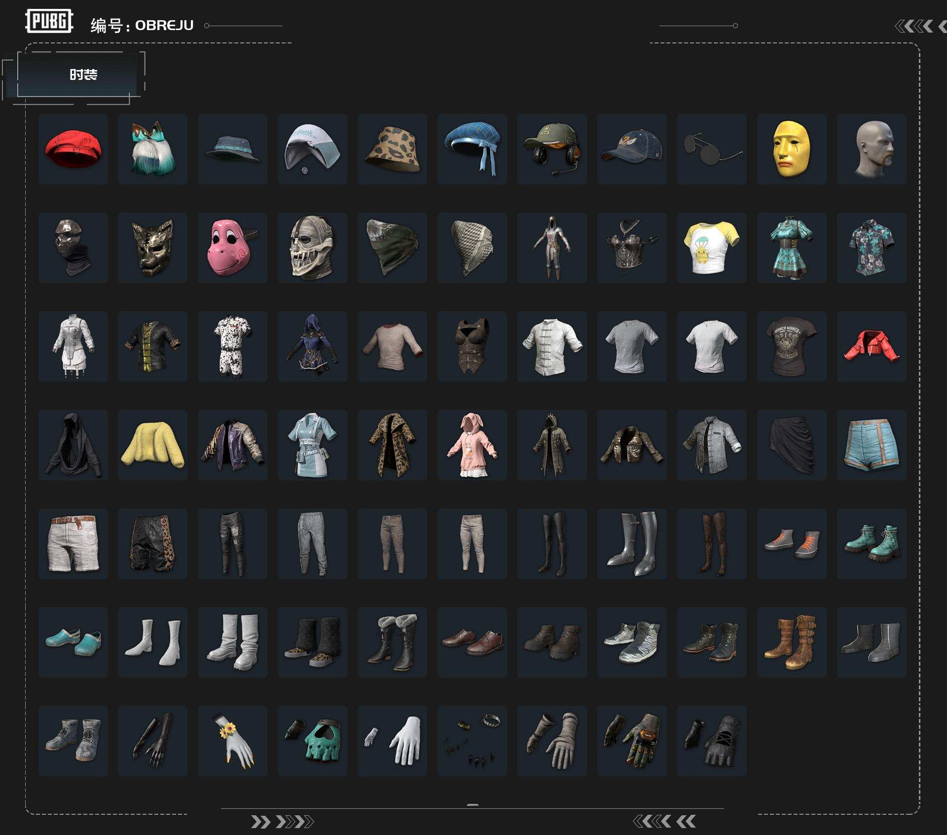Choose the bronze wolf mask

pyautogui.click(x=152, y=248)
